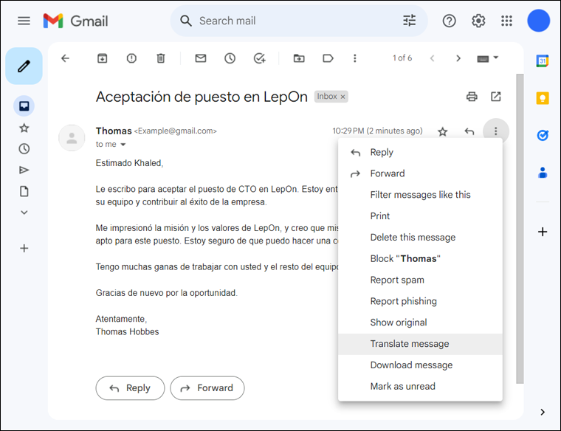Open Google Keep side panel
Screen dimensions: 561x431
(543, 98)
